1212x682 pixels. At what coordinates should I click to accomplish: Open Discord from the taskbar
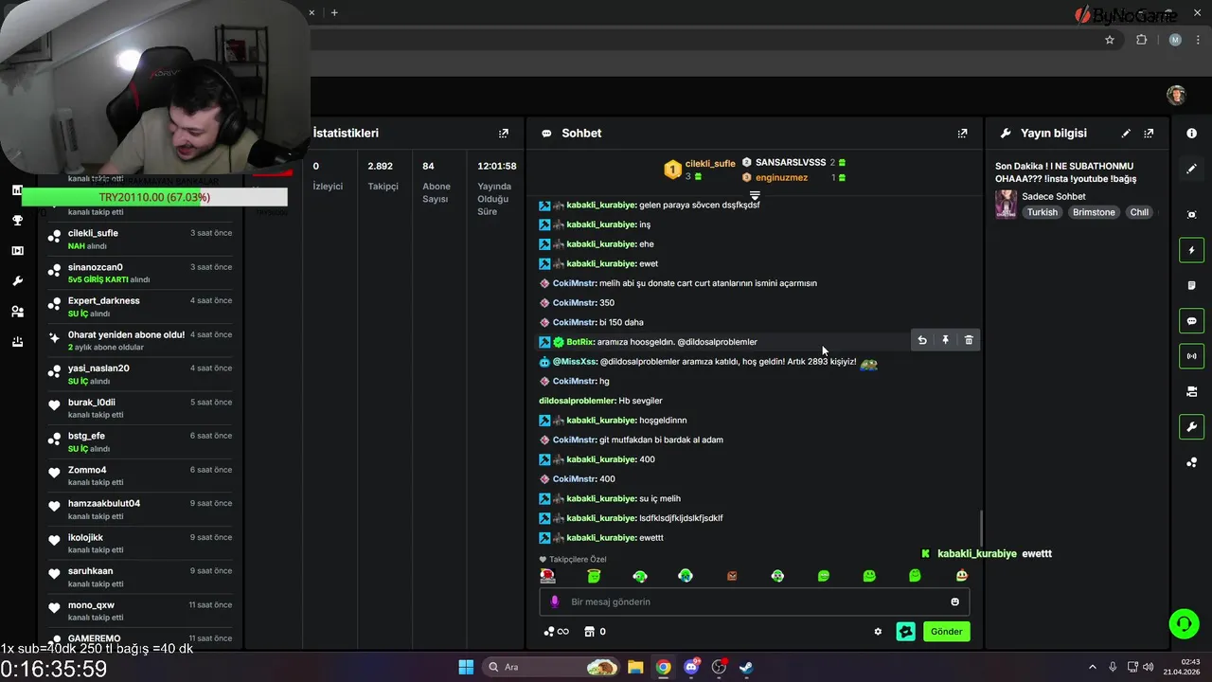(691, 667)
